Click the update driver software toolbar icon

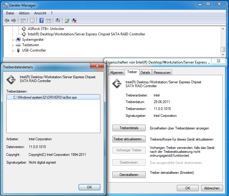[67, 20]
